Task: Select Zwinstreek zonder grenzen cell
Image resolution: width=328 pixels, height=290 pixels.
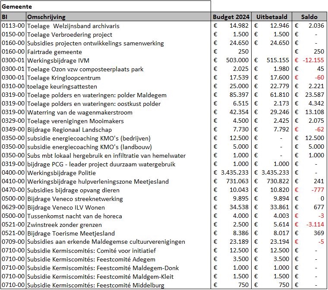Action: 118,225
